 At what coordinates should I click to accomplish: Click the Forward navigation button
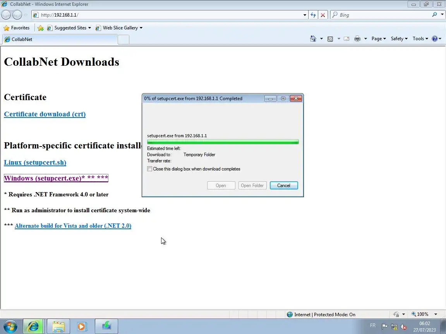(x=17, y=15)
